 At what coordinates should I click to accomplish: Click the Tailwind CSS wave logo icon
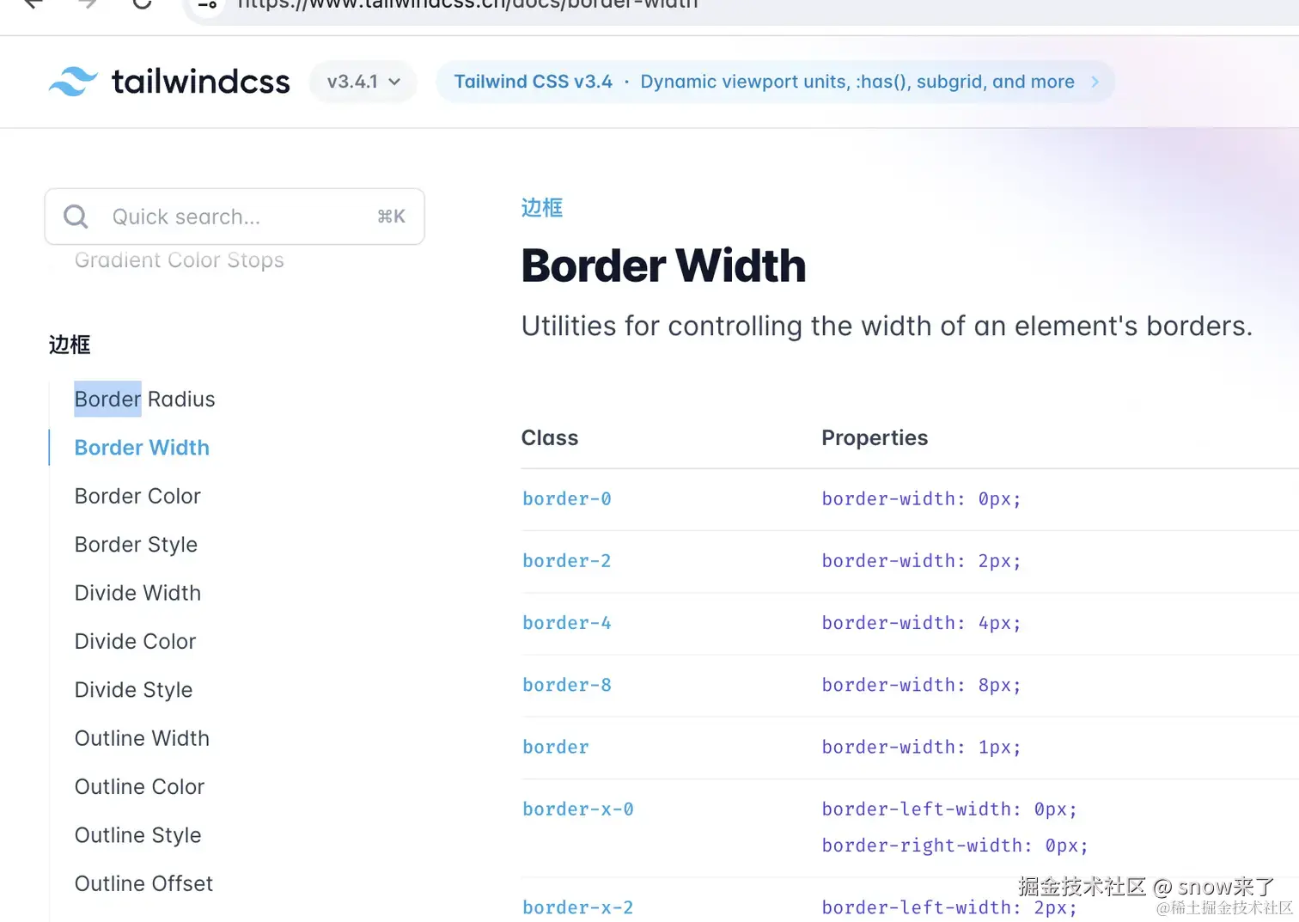tap(73, 82)
